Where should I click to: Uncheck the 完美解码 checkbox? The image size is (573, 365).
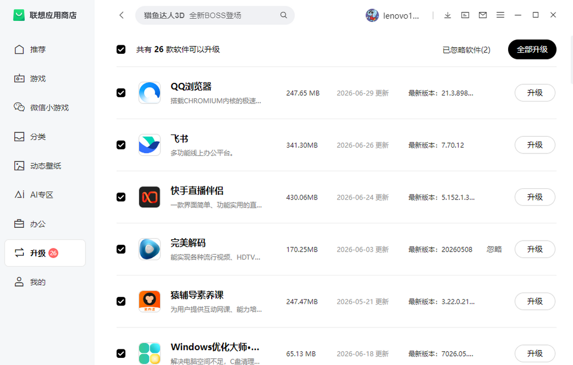(x=121, y=249)
